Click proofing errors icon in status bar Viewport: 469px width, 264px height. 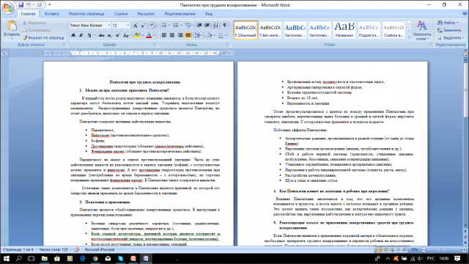76,249
